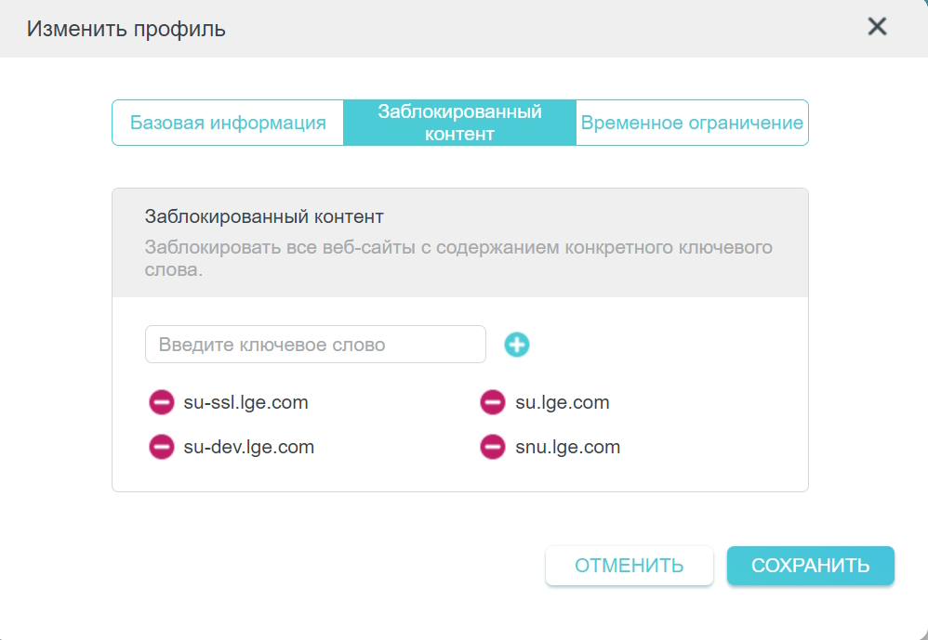Click the plus icon to add keyword
This screenshot has height=640, width=928.
pyautogui.click(x=517, y=345)
